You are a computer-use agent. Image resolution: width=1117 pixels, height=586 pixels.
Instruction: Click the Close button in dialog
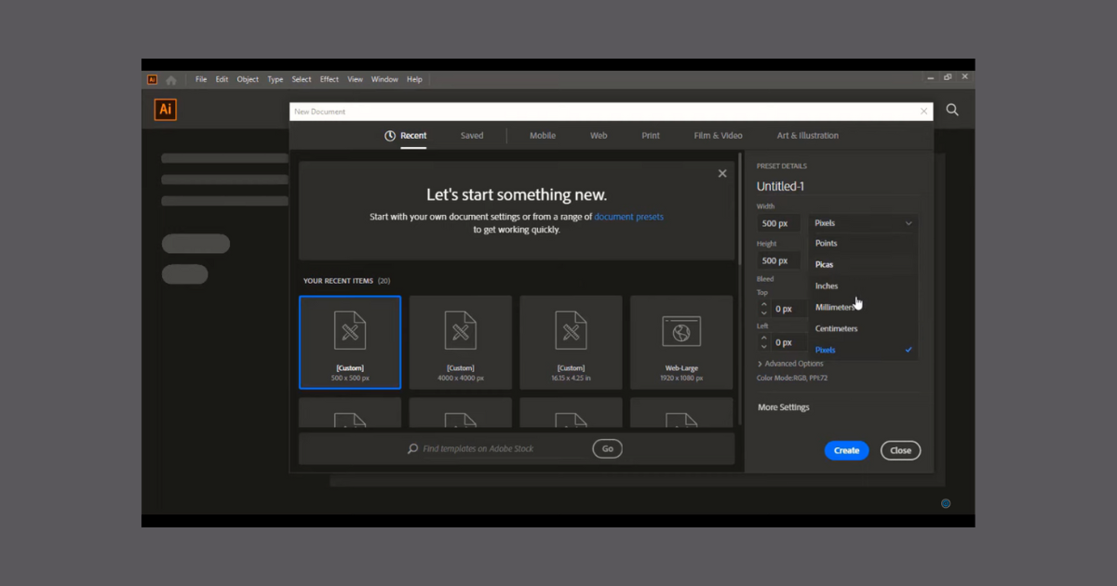[900, 450]
